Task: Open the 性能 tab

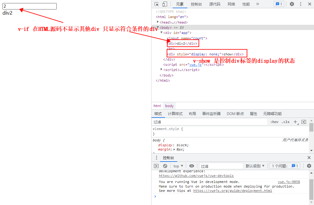Action: tap(246, 4)
